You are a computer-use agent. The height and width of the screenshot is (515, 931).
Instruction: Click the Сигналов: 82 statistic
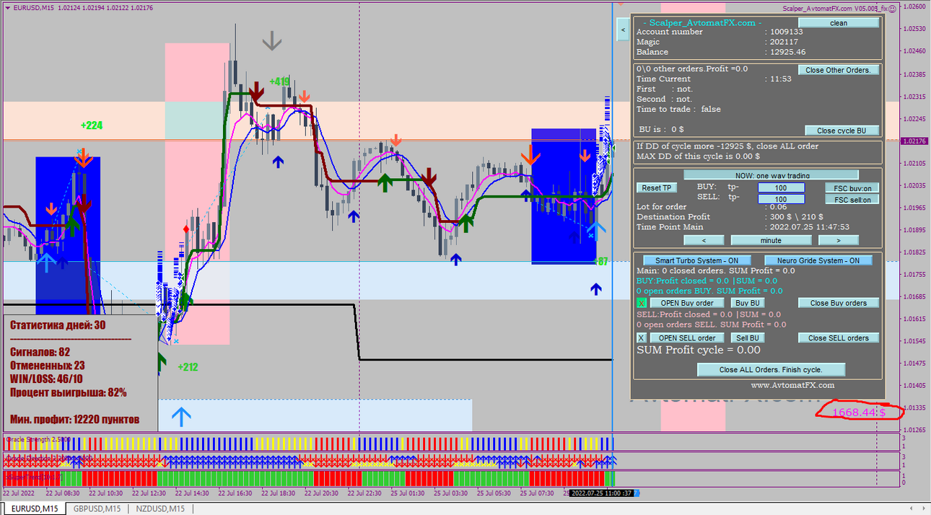[40, 352]
